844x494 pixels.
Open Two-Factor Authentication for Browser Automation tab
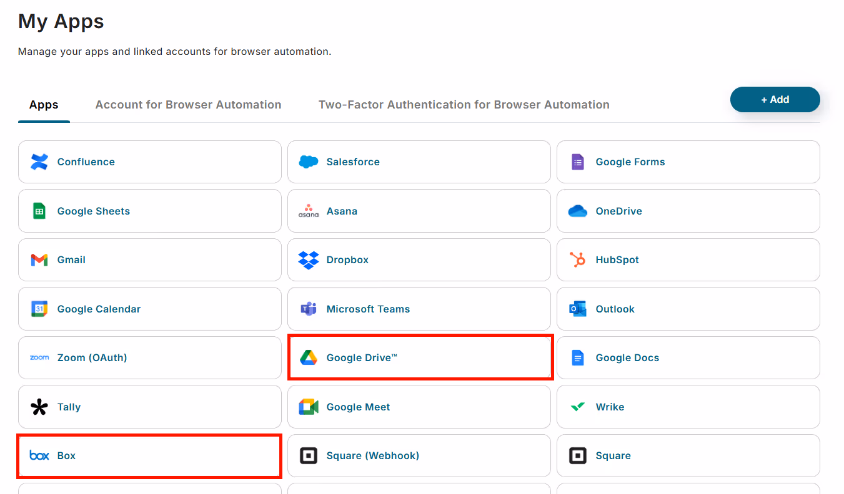point(464,105)
